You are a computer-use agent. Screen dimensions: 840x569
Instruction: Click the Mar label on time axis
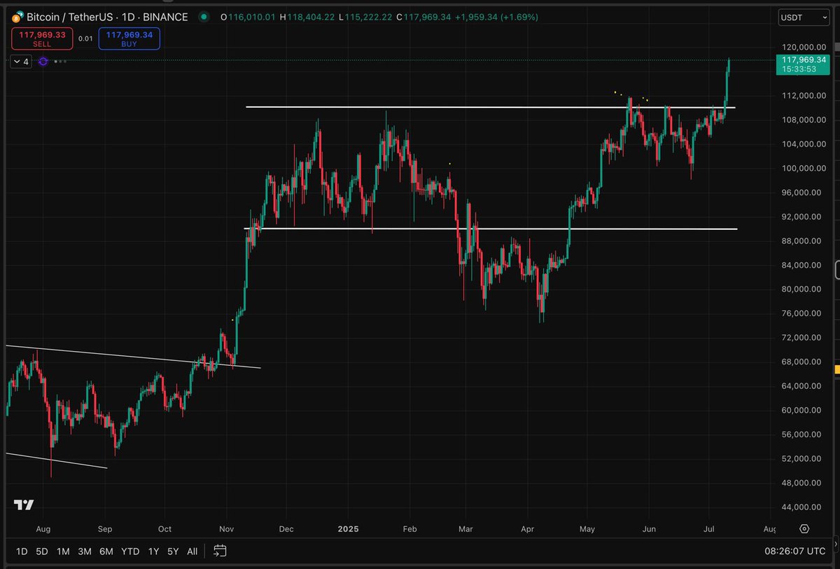point(466,529)
